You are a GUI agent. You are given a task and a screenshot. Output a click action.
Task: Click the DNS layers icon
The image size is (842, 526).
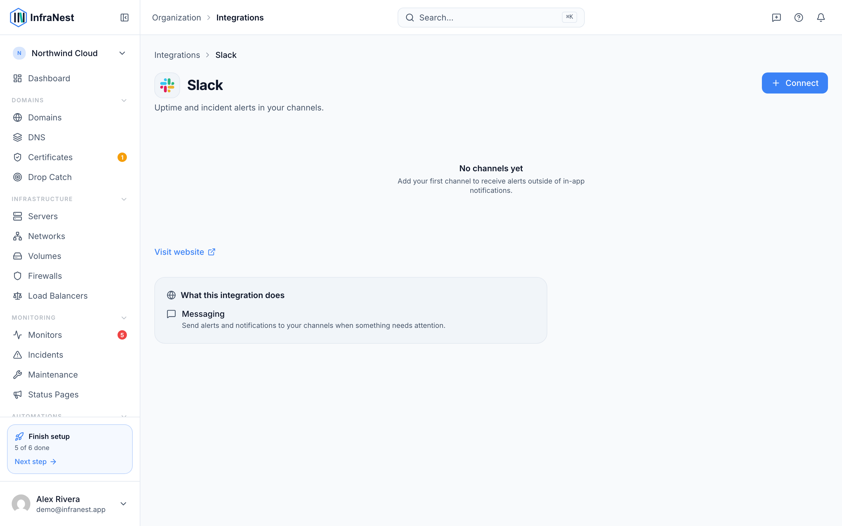(x=18, y=137)
